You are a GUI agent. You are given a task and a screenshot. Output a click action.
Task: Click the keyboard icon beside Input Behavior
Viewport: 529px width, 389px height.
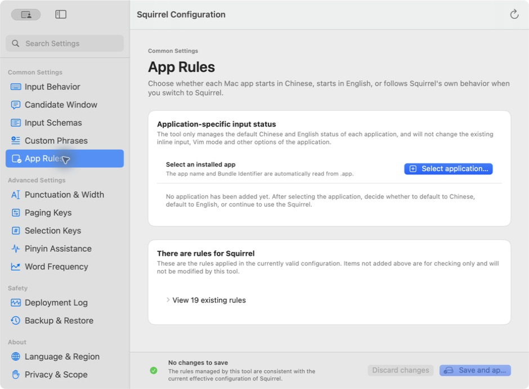coord(16,87)
